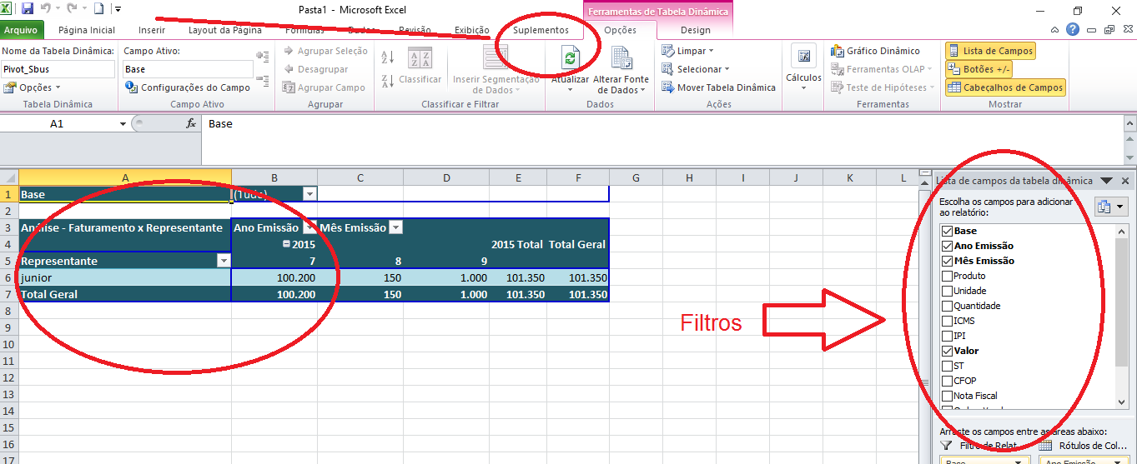Click the field list vertical scrollbar
This screenshot has width=1137, height=464.
[1121, 317]
